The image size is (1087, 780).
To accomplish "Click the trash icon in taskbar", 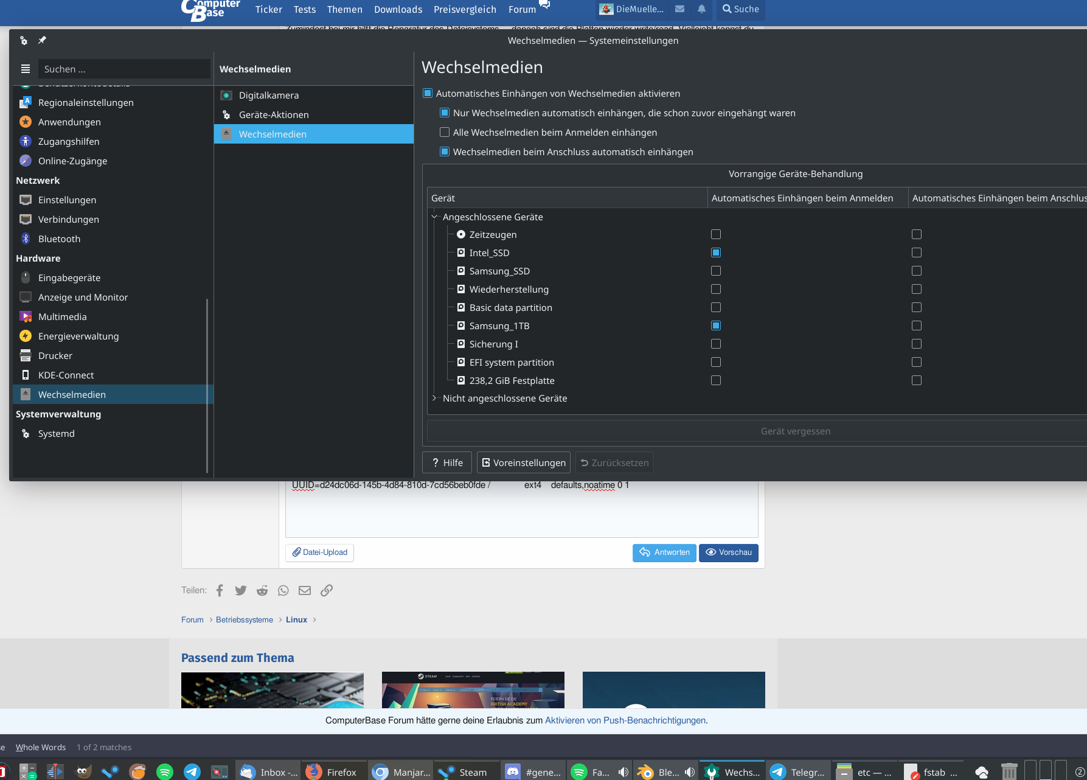I will point(1009,771).
